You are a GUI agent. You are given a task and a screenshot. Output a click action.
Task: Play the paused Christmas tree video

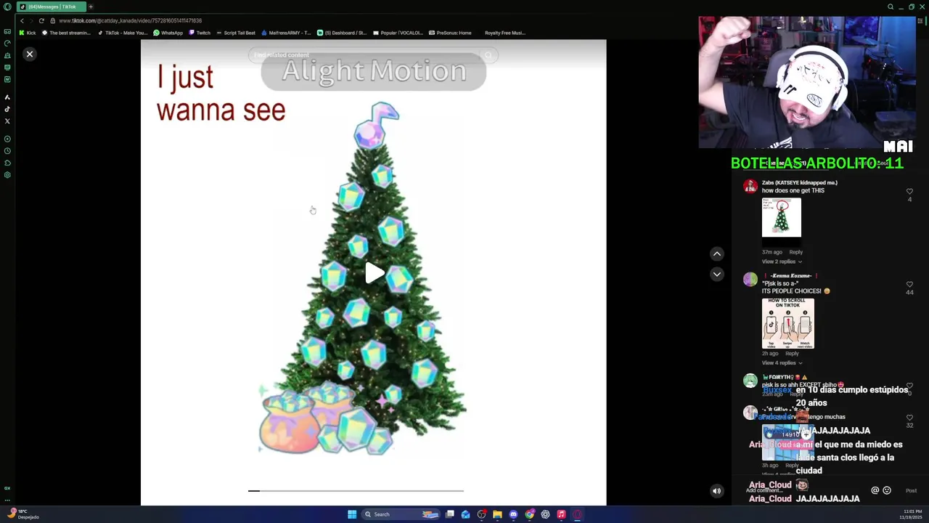[x=375, y=273]
